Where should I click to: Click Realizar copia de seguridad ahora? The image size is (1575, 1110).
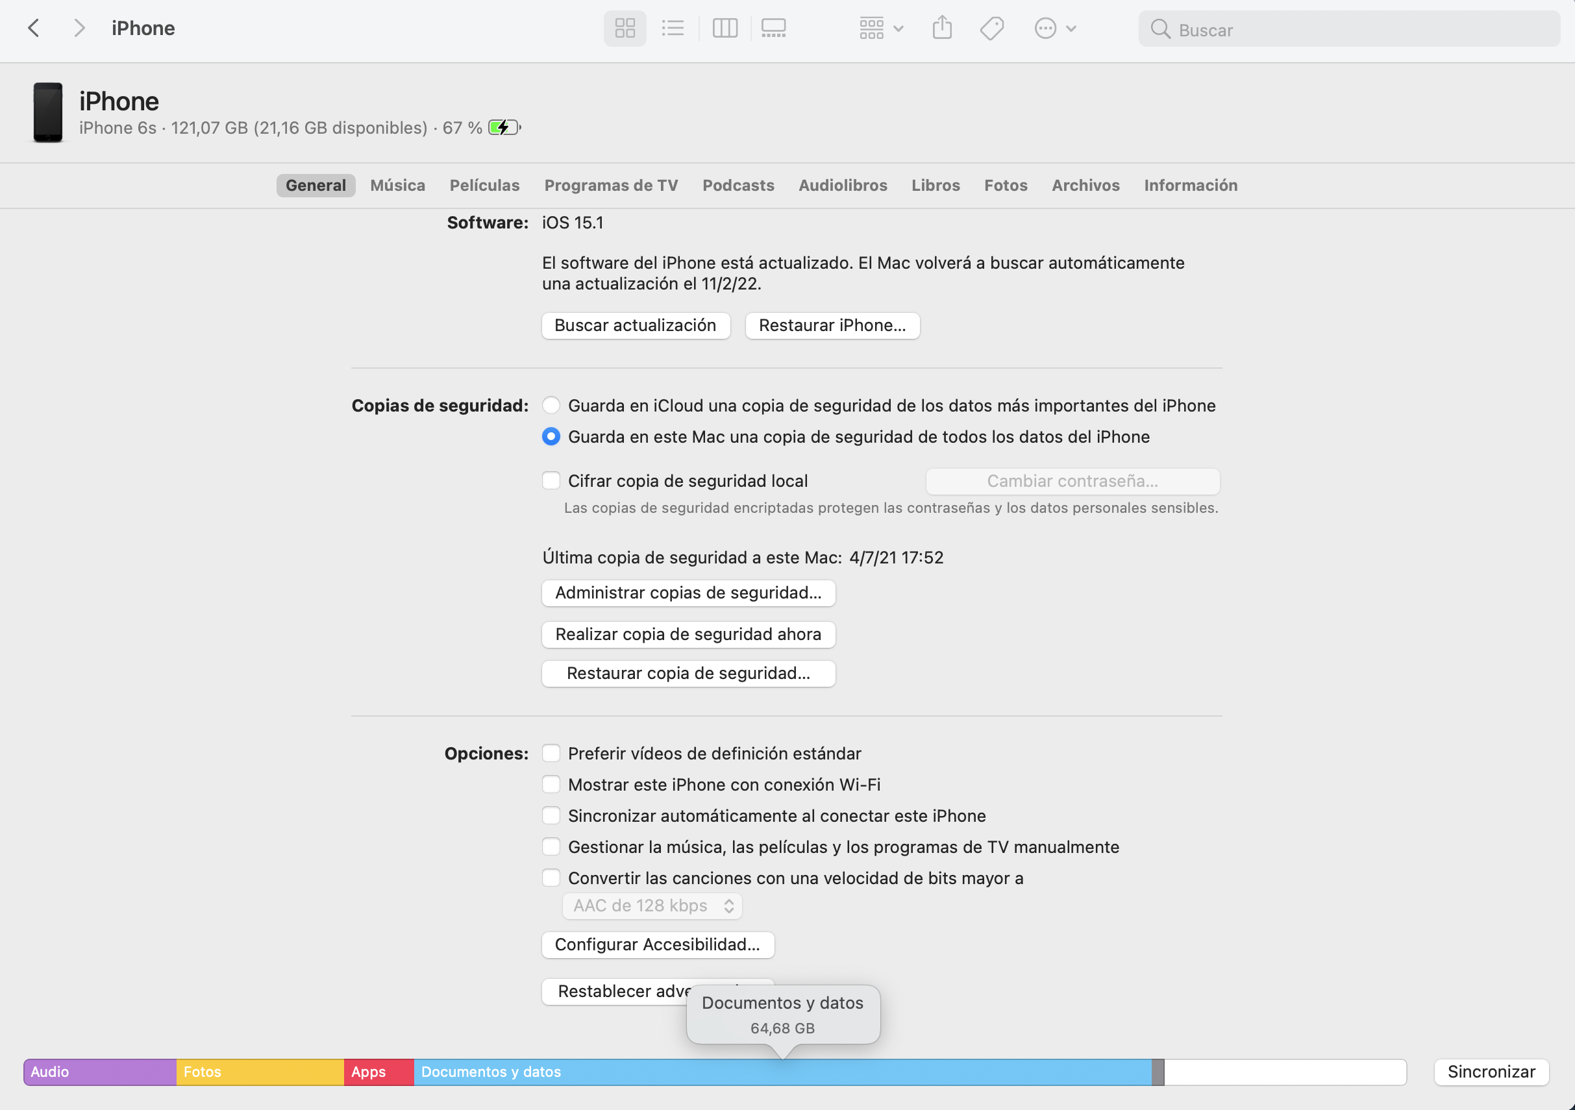click(x=688, y=634)
